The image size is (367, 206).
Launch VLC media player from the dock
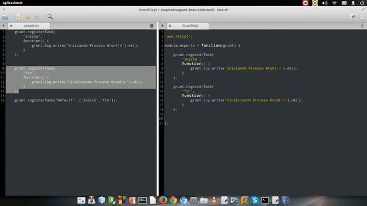click(214, 200)
